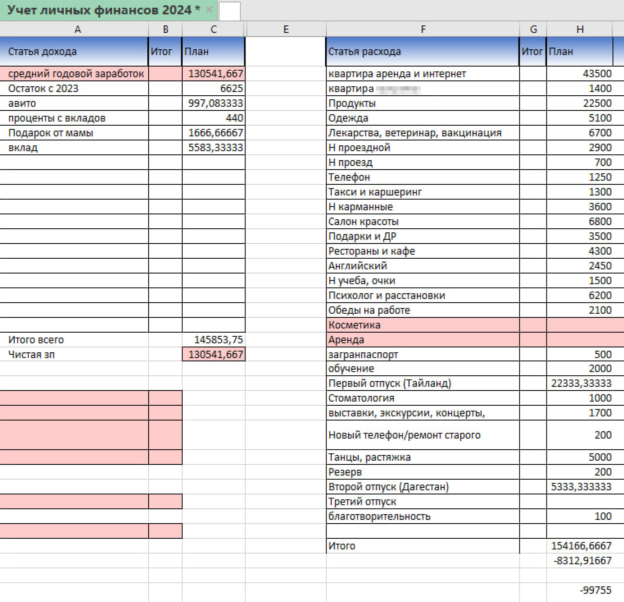
Task: Select the 'загранпаспорт' expense cell
Action: [423, 354]
